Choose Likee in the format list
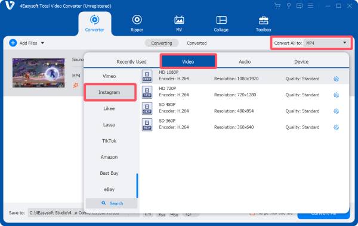The width and height of the screenshot is (358, 226). 109,109
